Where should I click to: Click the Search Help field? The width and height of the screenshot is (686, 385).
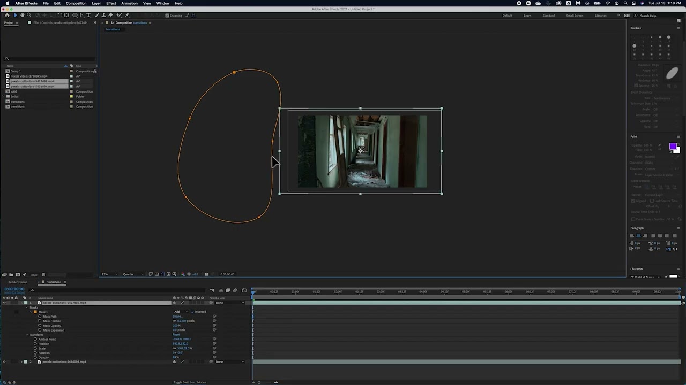[x=657, y=16]
